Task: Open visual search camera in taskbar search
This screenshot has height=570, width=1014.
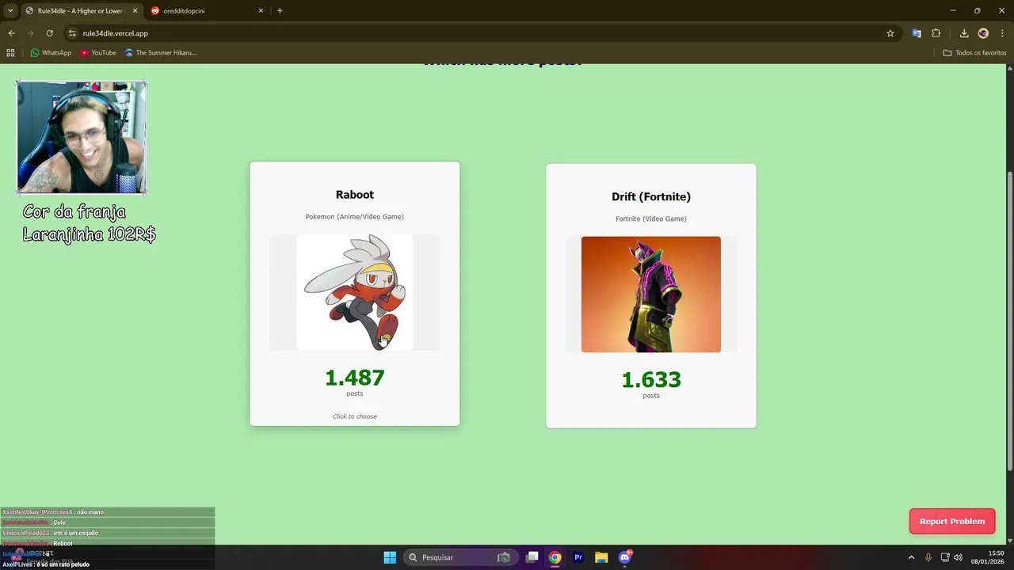Action: (x=503, y=557)
